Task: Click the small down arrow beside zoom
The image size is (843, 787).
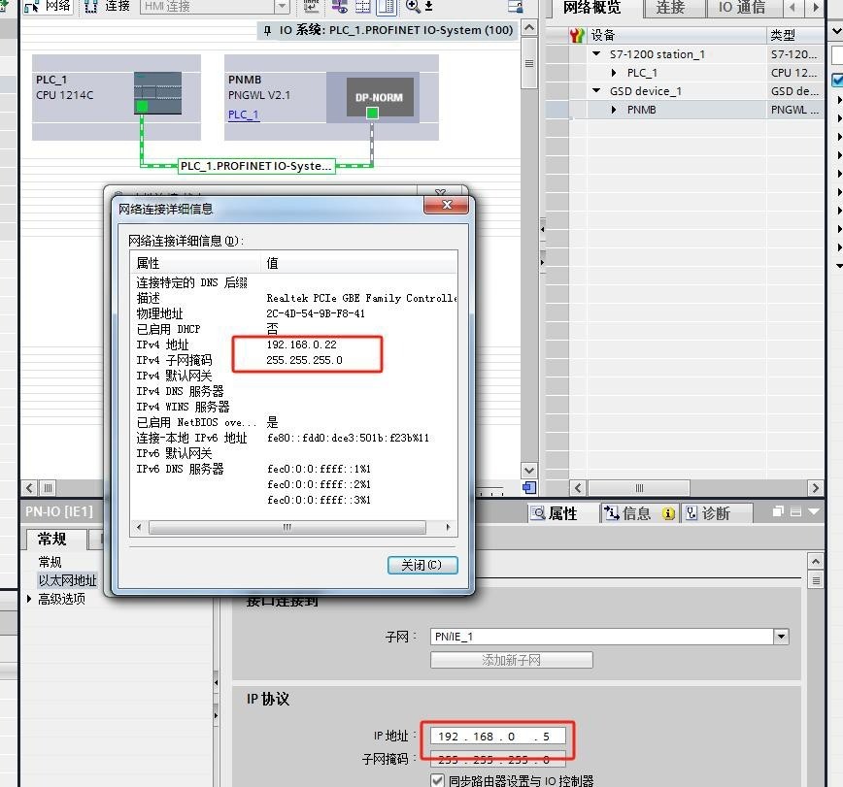Action: (428, 6)
